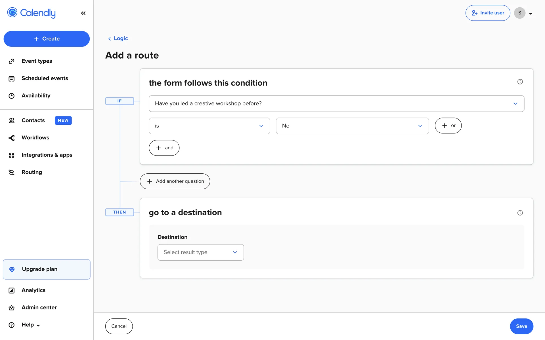Open Workflows in the sidebar
The image size is (545, 340).
35,138
